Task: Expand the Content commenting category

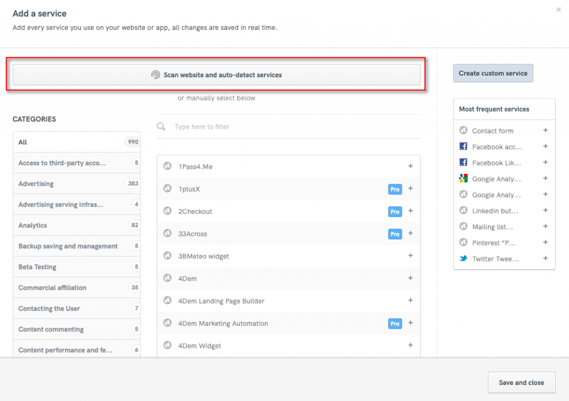Action: (77, 329)
